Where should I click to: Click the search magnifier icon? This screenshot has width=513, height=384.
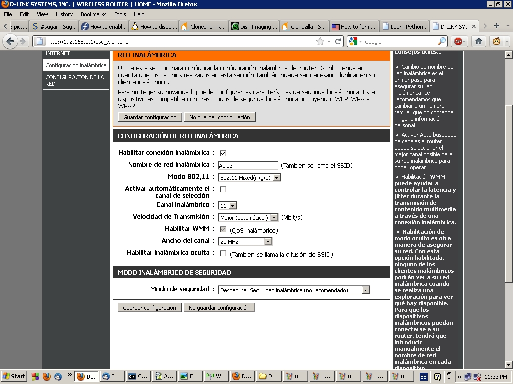tap(442, 42)
